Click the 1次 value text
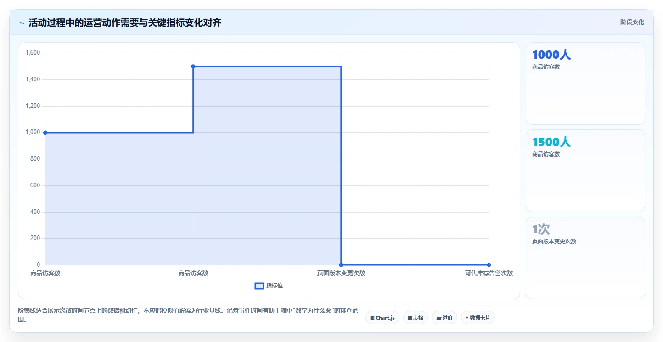The width and height of the screenshot is (663, 342). point(541,229)
